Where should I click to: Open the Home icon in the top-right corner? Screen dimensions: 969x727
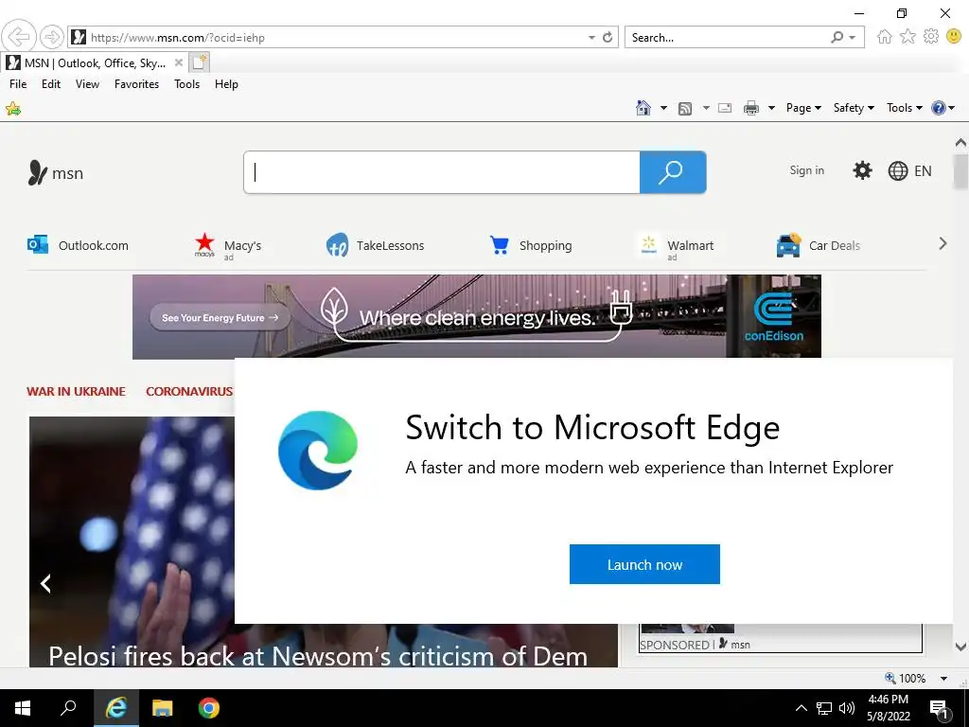tap(885, 37)
